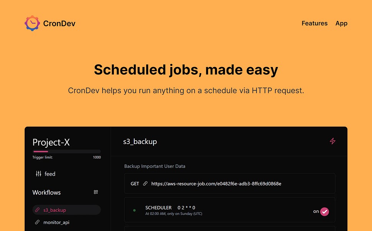Image resolution: width=372 pixels, height=231 pixels.
Task: Click the Project-X project title
Action: click(51, 142)
